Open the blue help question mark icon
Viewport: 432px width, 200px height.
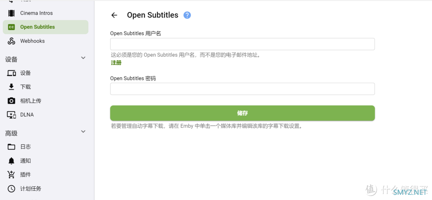pyautogui.click(x=187, y=15)
